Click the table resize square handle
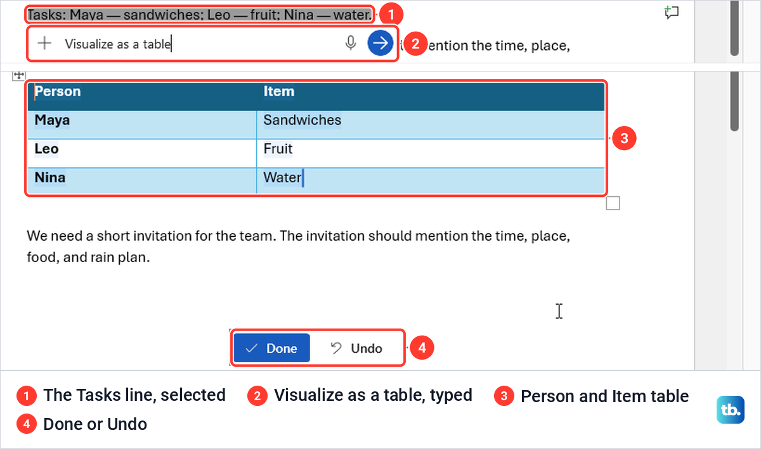The image size is (761, 449). 613,203
